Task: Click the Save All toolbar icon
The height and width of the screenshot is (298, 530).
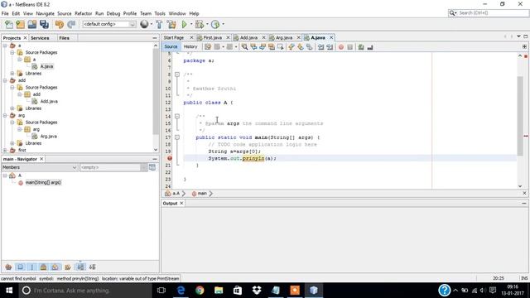Action: tap(44, 24)
